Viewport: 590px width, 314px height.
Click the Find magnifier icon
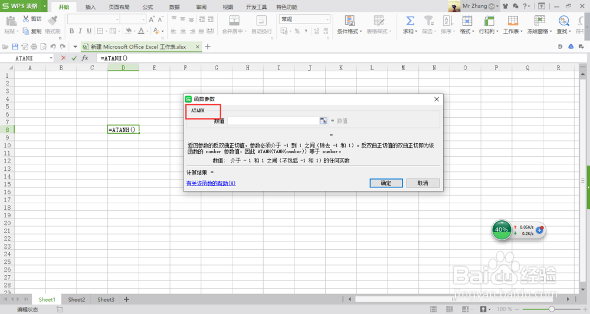pyautogui.click(x=563, y=21)
